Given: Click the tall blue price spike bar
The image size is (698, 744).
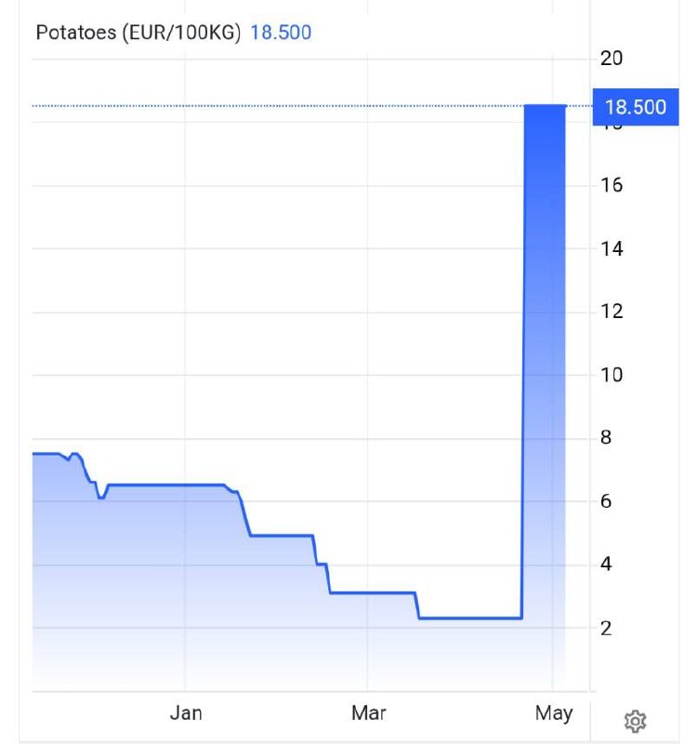Looking at the screenshot, I should tap(545, 361).
